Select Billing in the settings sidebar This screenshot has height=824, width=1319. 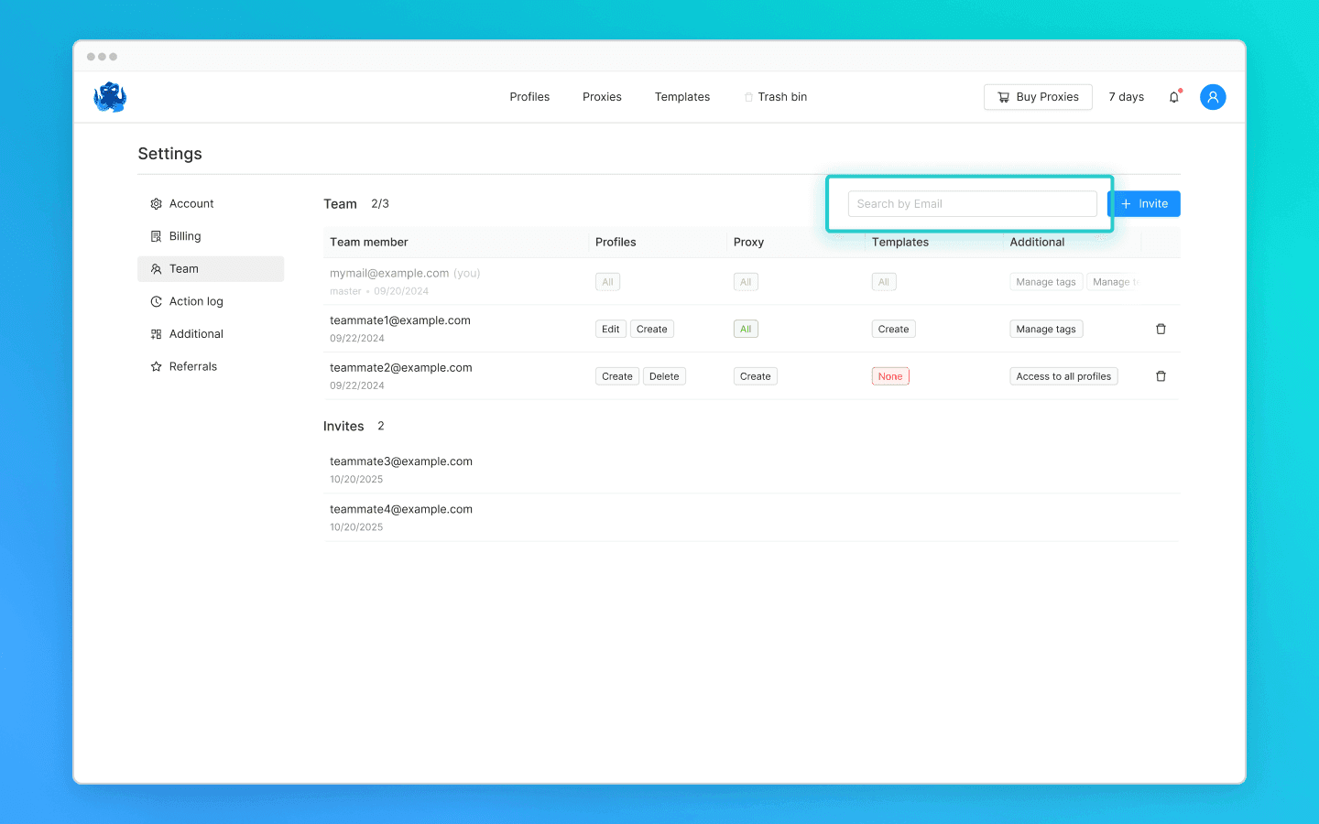coord(211,236)
